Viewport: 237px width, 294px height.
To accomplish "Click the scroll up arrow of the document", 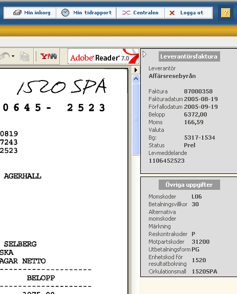I will tap(136, 79).
